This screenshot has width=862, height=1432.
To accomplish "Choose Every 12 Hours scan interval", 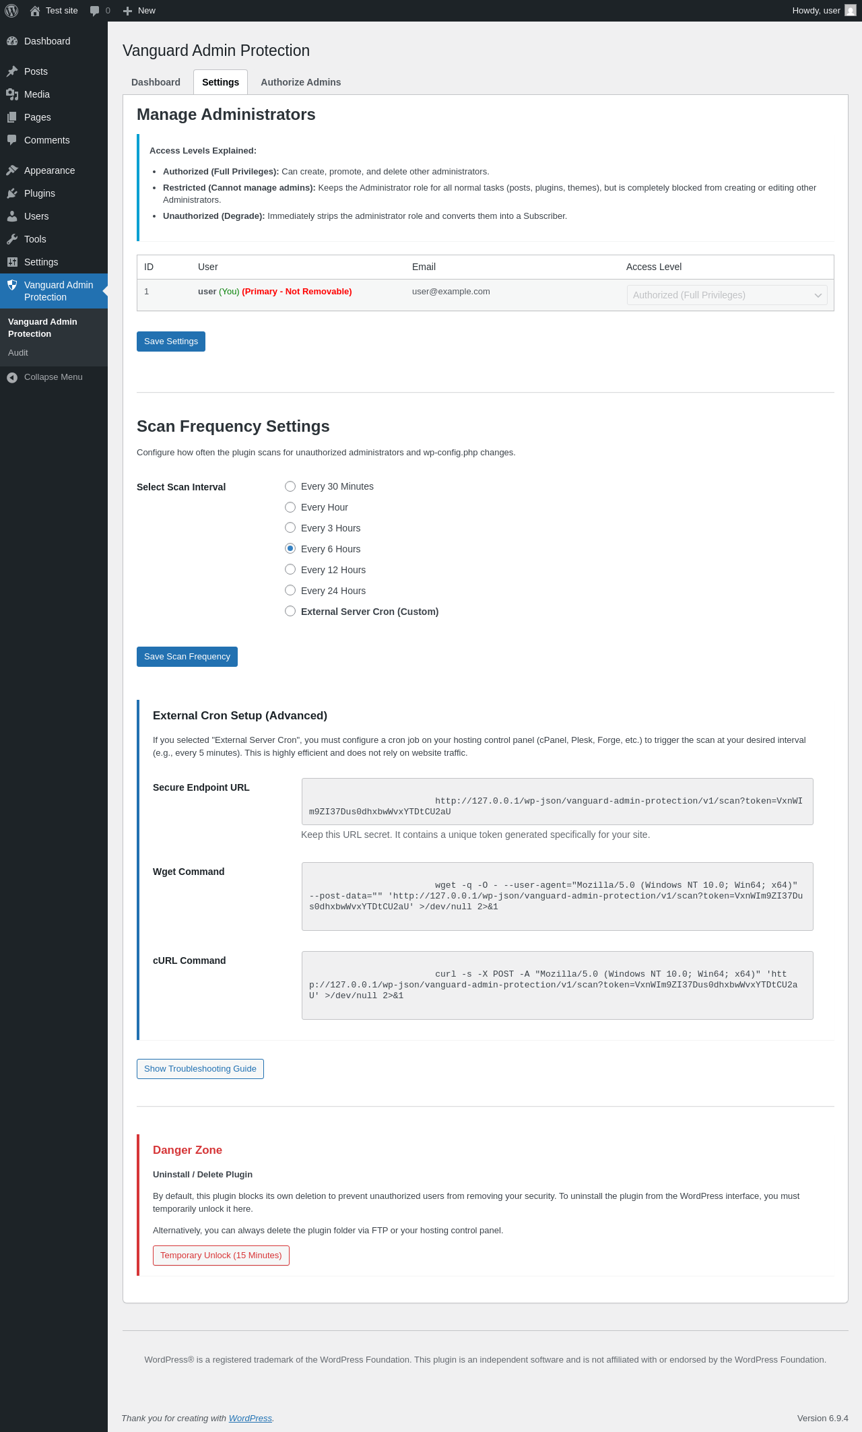I will [290, 570].
